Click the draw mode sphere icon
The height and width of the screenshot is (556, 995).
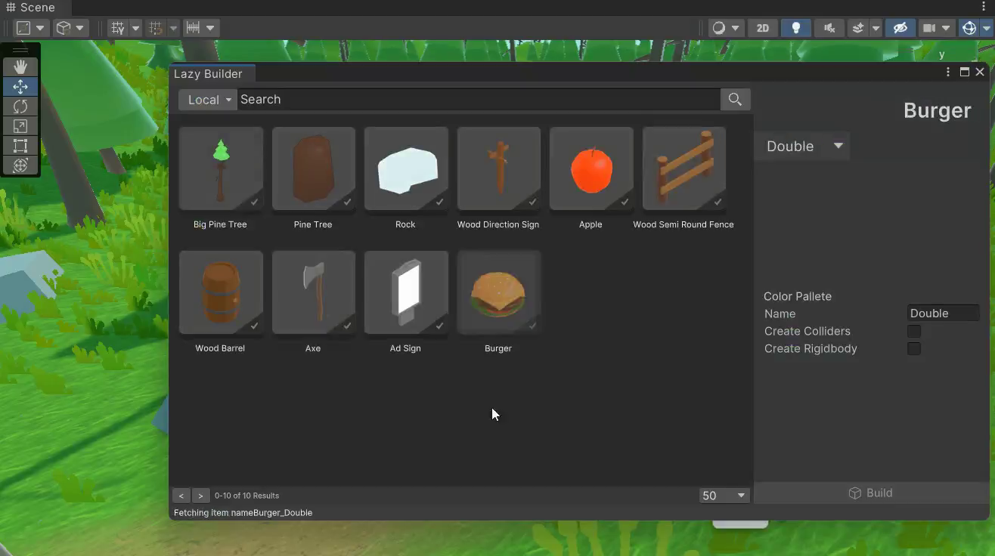point(718,28)
